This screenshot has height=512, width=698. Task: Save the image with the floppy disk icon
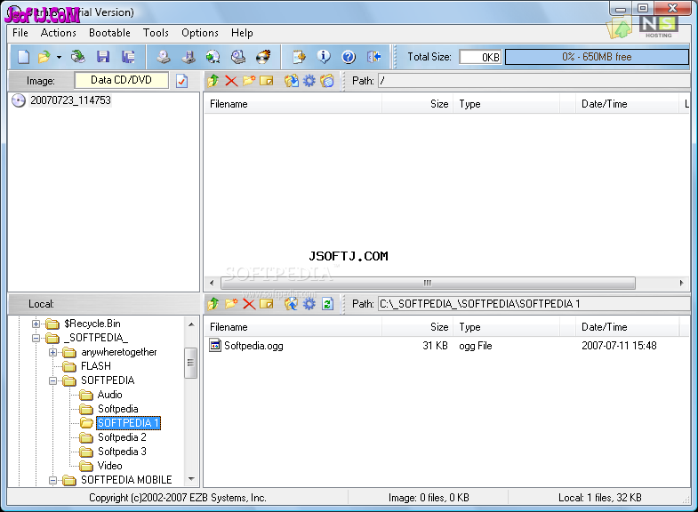point(103,57)
